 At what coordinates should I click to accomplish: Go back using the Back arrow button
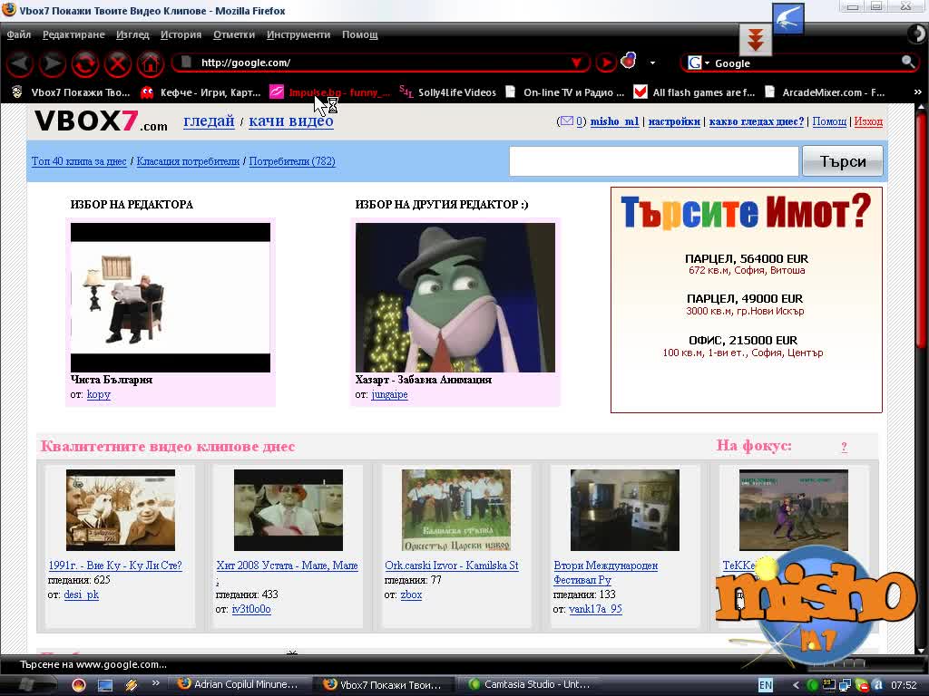pyautogui.click(x=20, y=63)
